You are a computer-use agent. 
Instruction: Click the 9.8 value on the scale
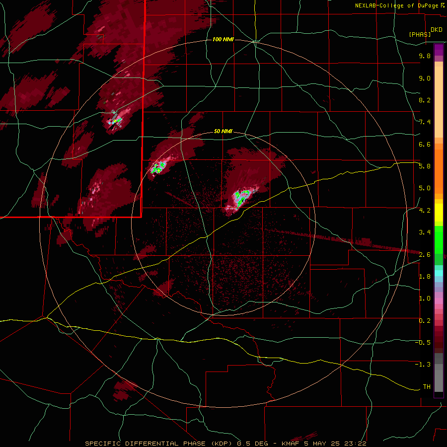point(425,56)
